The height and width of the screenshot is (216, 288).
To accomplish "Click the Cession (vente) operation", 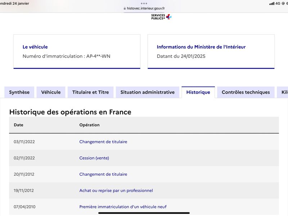I will tap(94, 158).
